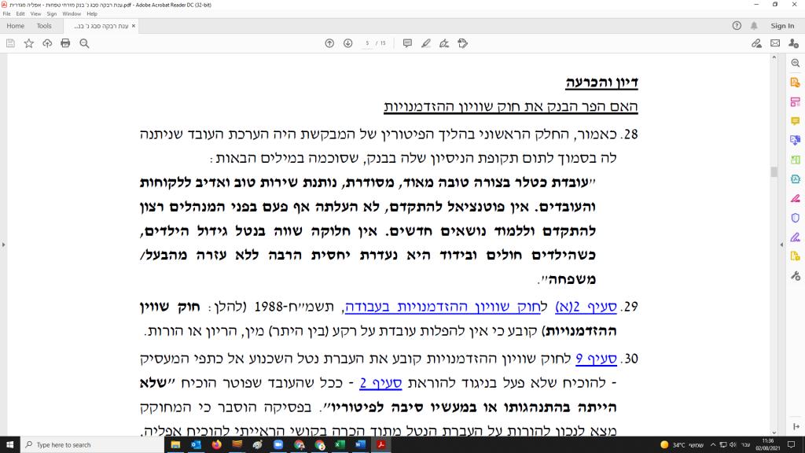This screenshot has width=805, height=453.
Task: Add this PDF to favorites via star icon
Action: point(30,43)
